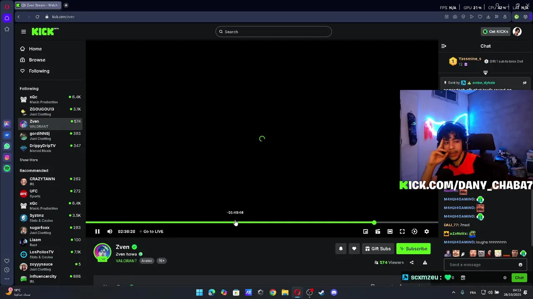
Task: Go back in browser history
Action: (18, 17)
